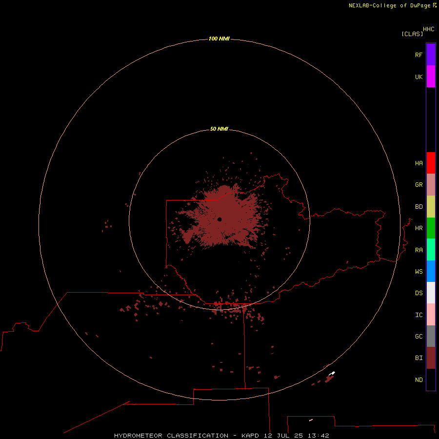439x439 pixels.
Task: Click the 12 JUL 25 date text
Action: click(283, 436)
